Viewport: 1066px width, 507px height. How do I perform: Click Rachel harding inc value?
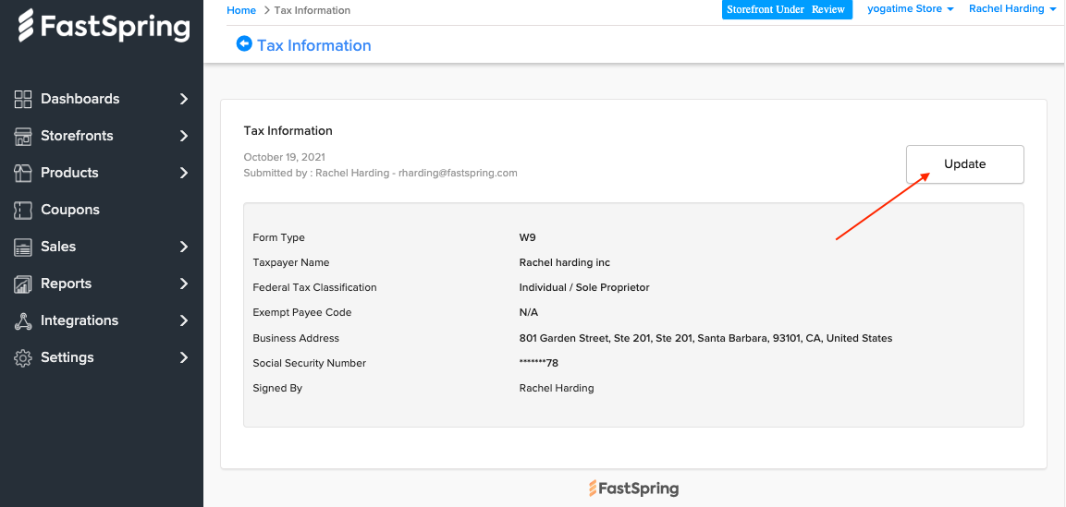[x=565, y=262]
